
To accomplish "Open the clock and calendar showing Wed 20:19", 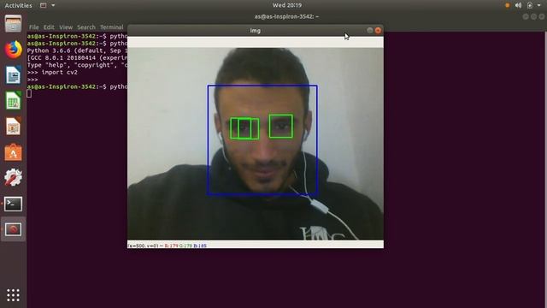I will pos(287,5).
